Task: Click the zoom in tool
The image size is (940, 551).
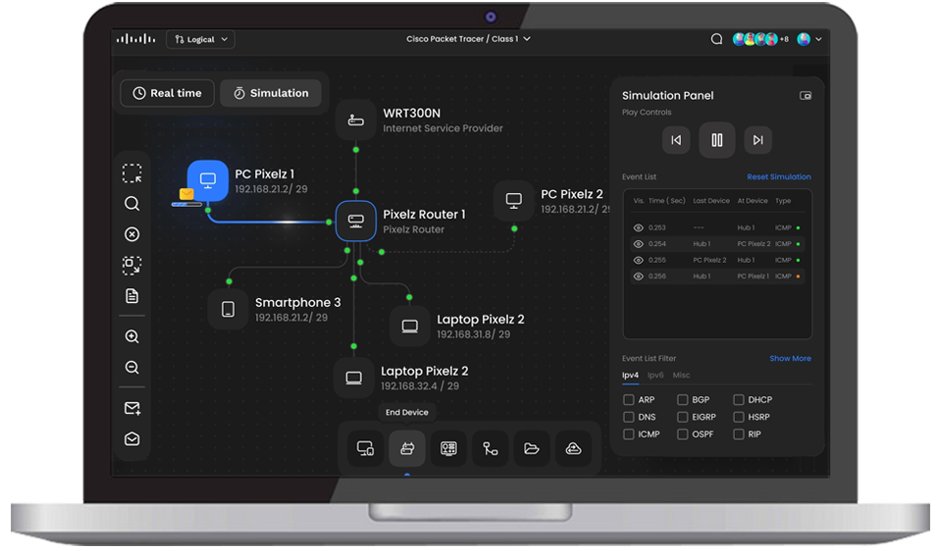Action: (x=131, y=336)
